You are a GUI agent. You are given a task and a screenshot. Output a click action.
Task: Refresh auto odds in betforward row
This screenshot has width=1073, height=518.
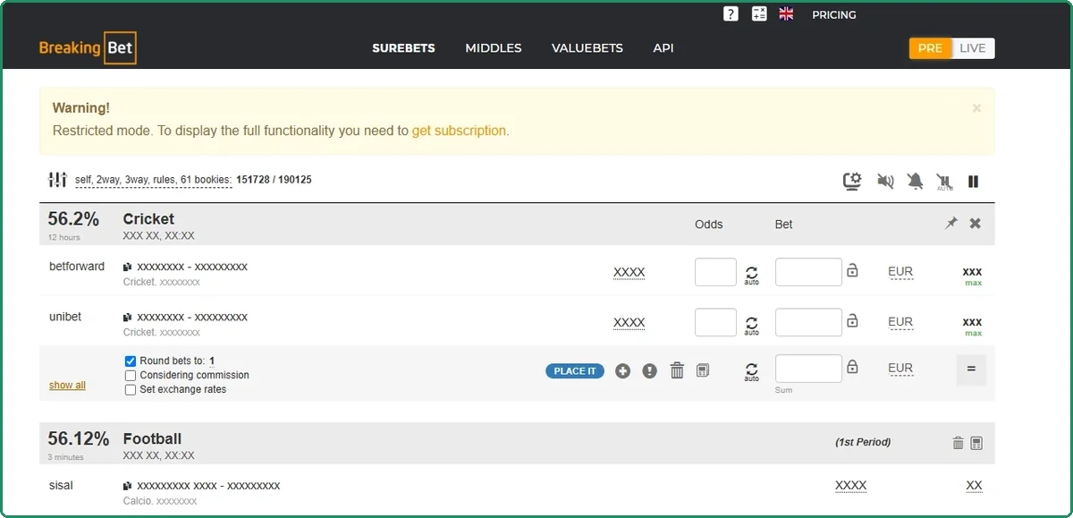click(751, 274)
